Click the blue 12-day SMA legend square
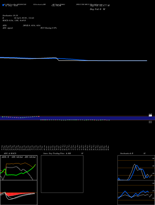 (3, 5)
